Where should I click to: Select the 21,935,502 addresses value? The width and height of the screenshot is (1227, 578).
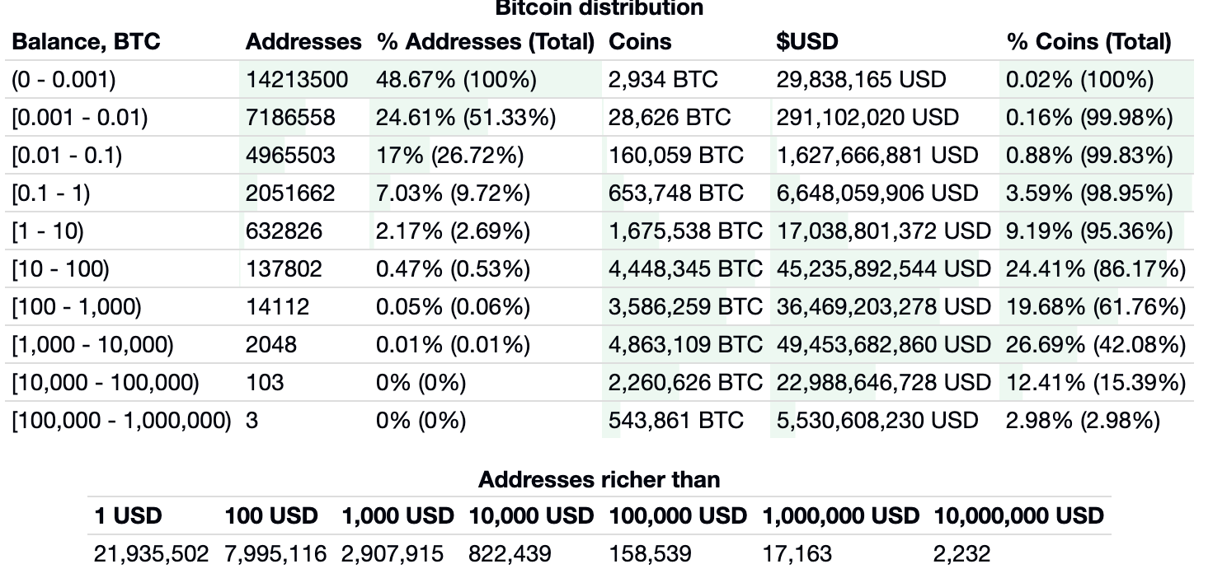coord(151,554)
